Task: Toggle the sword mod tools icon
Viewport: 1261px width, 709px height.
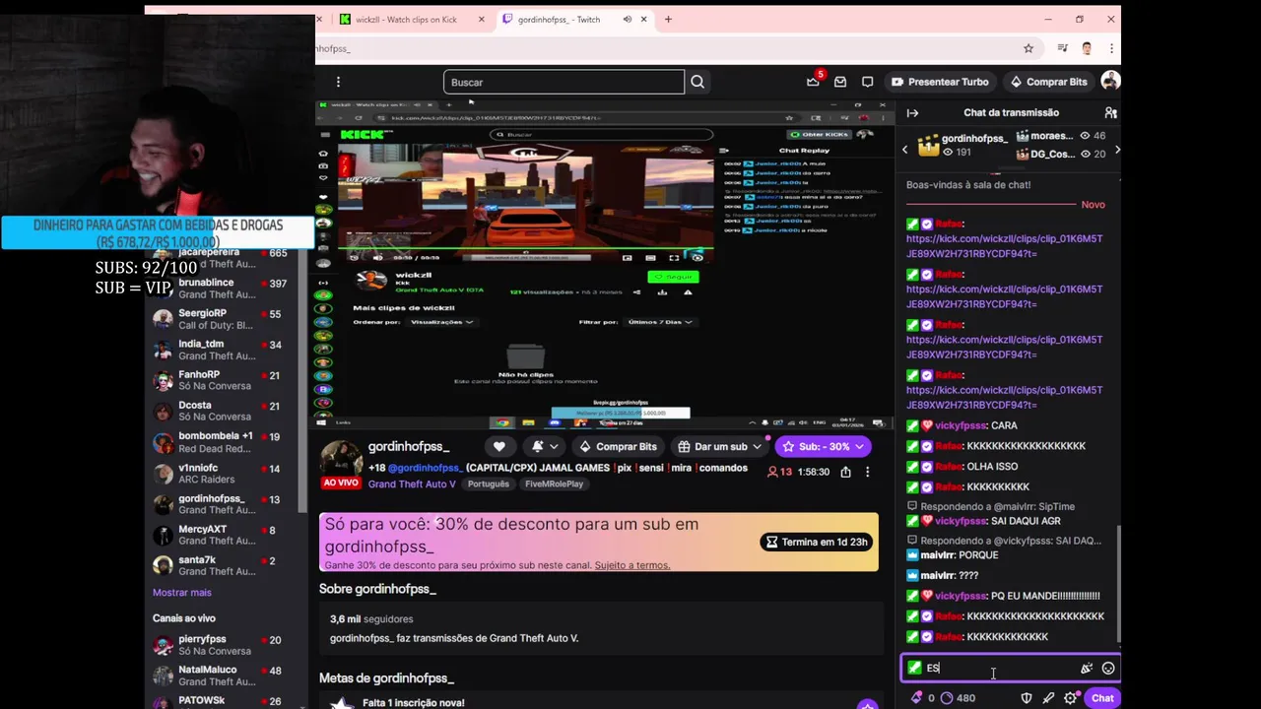Action: [x=1048, y=698]
